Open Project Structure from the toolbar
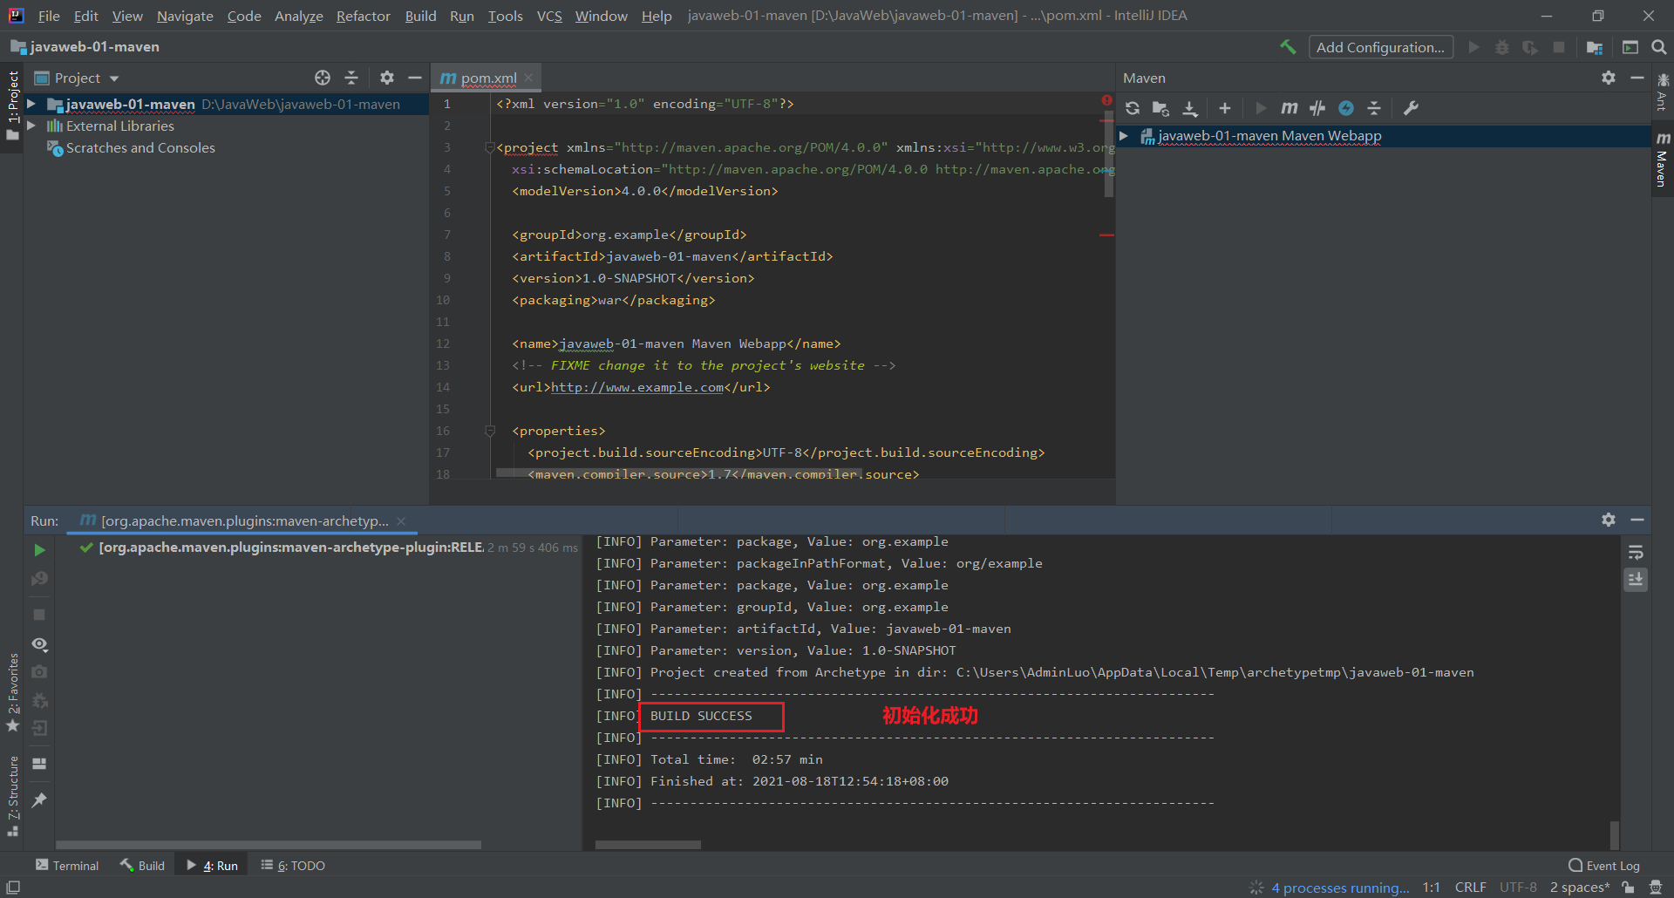 (x=1595, y=47)
